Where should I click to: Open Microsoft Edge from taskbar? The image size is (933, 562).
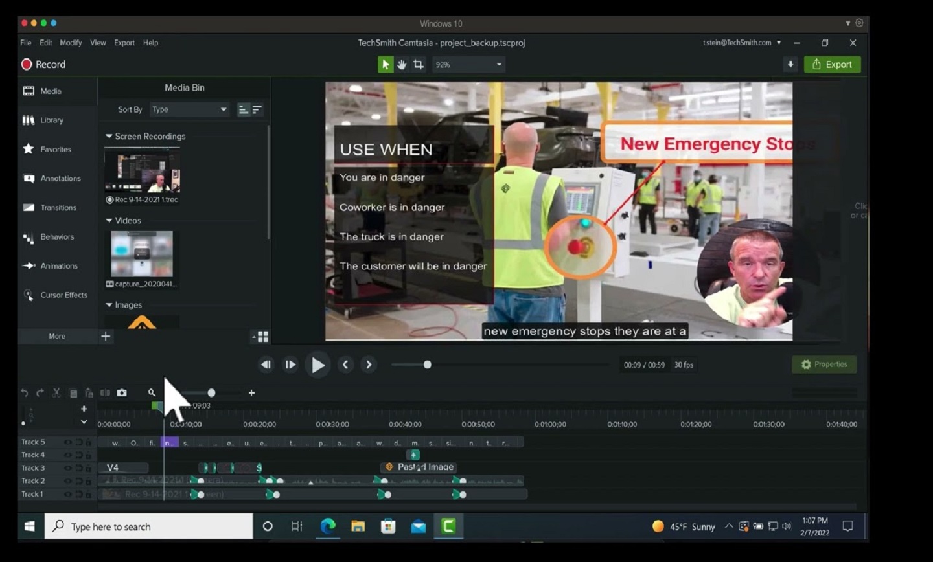pos(328,526)
